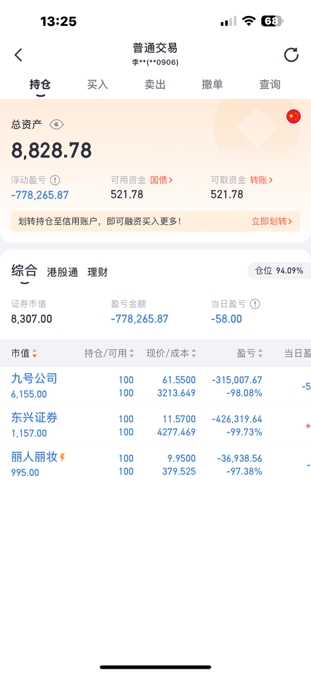Open the 国债 link

pyautogui.click(x=162, y=180)
